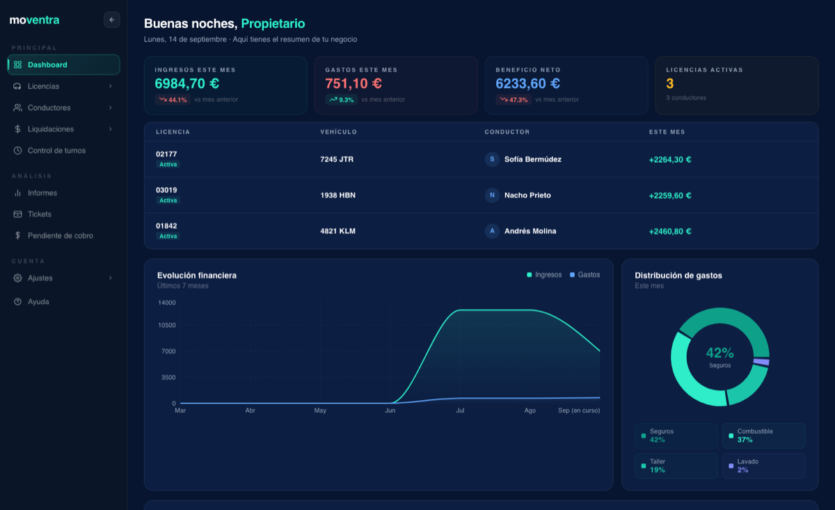
Task: Open Pendiente de cobro page
Action: [64, 236]
